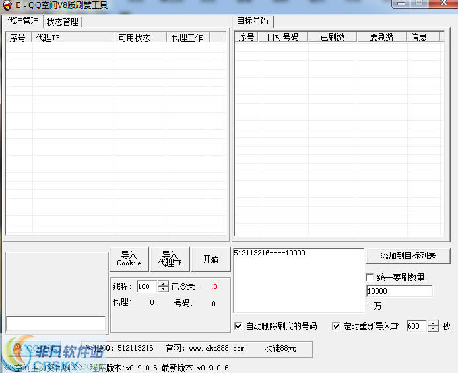Toggle 定时重新导入IP checkbox
The height and width of the screenshot is (373, 458).
[336, 326]
